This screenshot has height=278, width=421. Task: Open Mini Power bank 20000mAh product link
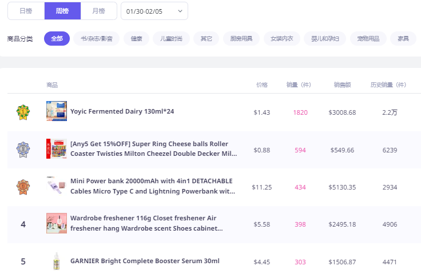tap(153, 186)
